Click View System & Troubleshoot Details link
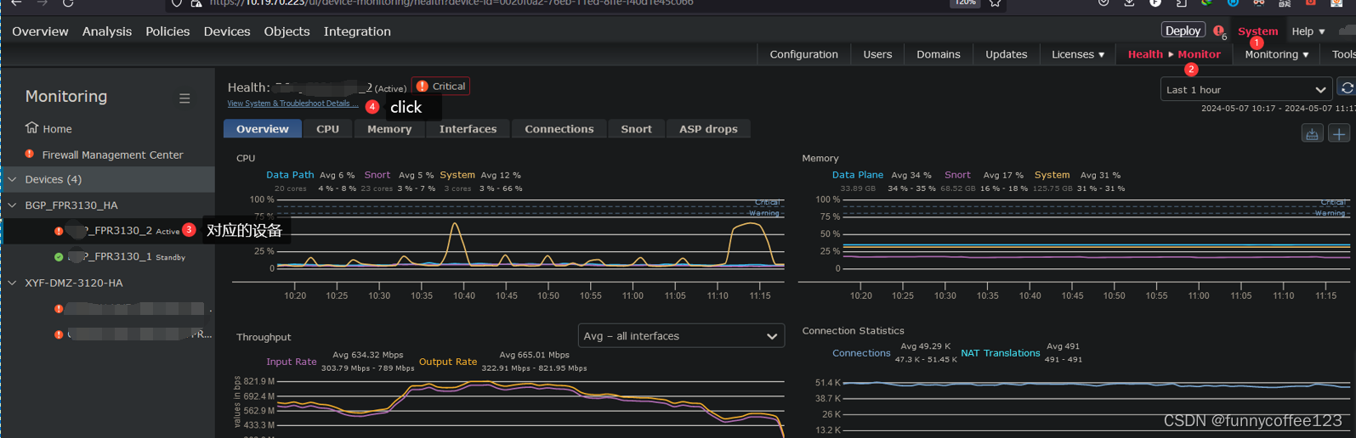The image size is (1356, 438). click(292, 104)
